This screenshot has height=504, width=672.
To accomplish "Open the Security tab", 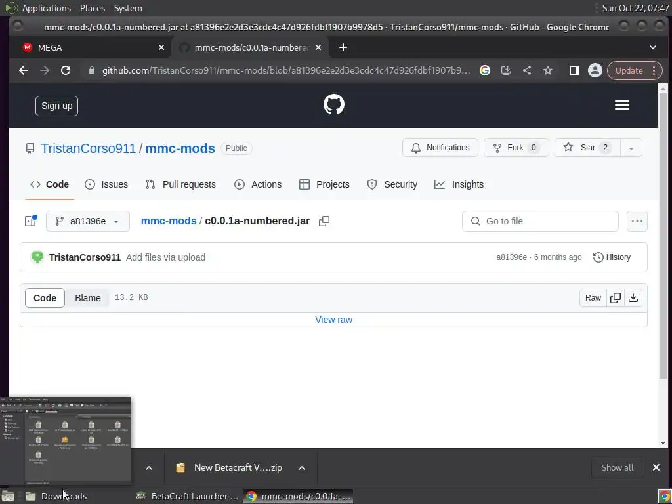I will point(392,184).
